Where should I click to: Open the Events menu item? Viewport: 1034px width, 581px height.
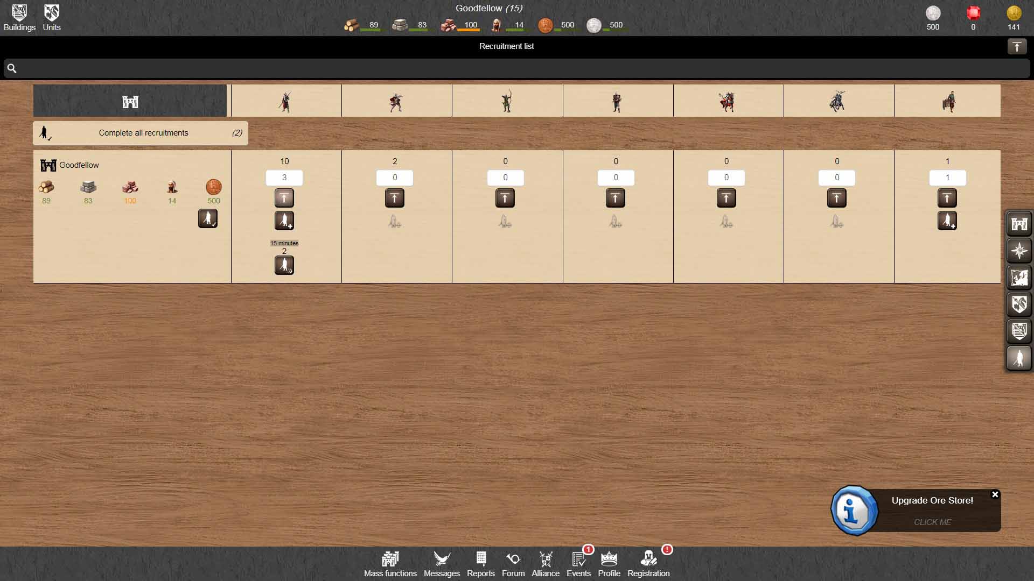pos(578,564)
